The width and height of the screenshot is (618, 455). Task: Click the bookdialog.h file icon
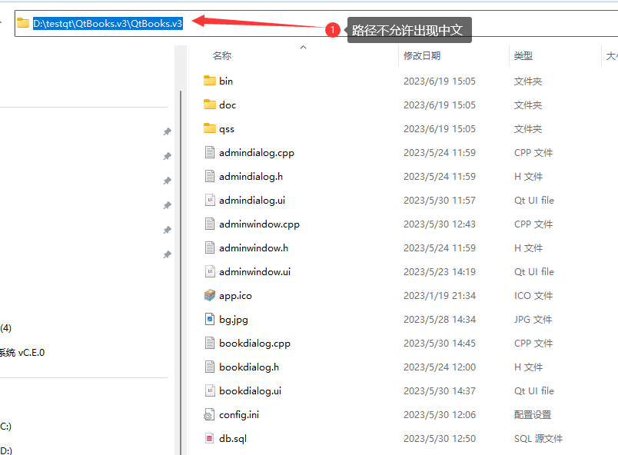click(210, 367)
